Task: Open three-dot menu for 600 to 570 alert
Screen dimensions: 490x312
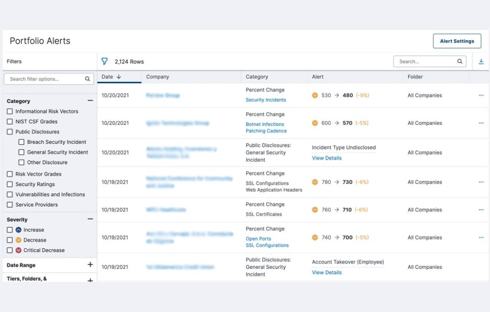Action: pos(481,123)
